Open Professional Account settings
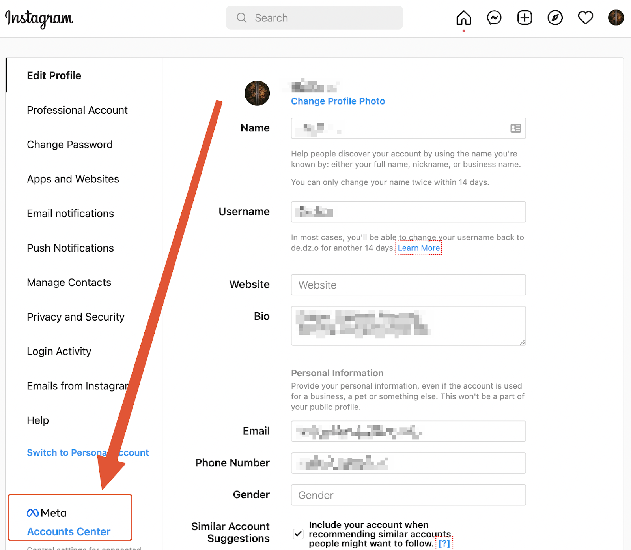Viewport: 631px width, 550px height. 77,110
